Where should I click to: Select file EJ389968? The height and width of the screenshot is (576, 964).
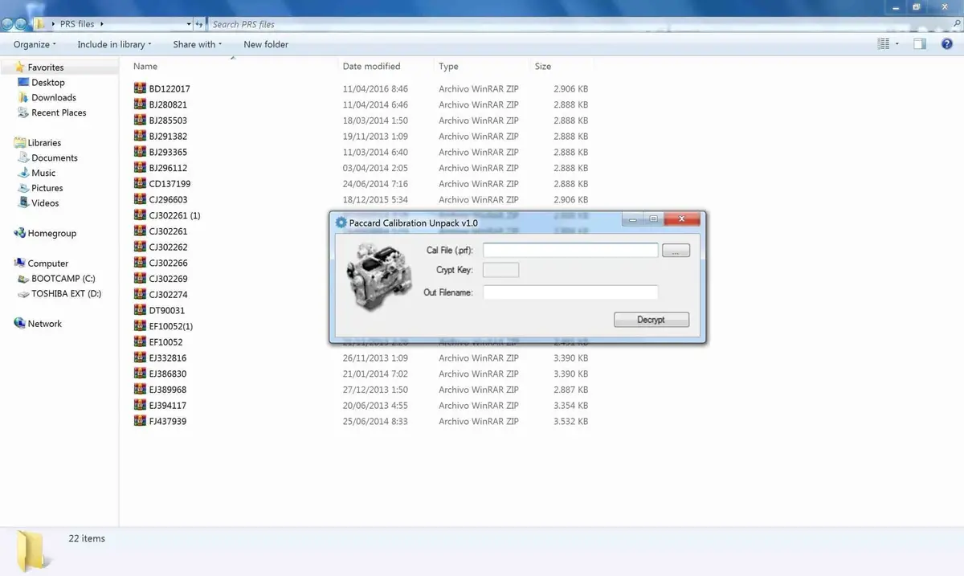click(x=168, y=390)
